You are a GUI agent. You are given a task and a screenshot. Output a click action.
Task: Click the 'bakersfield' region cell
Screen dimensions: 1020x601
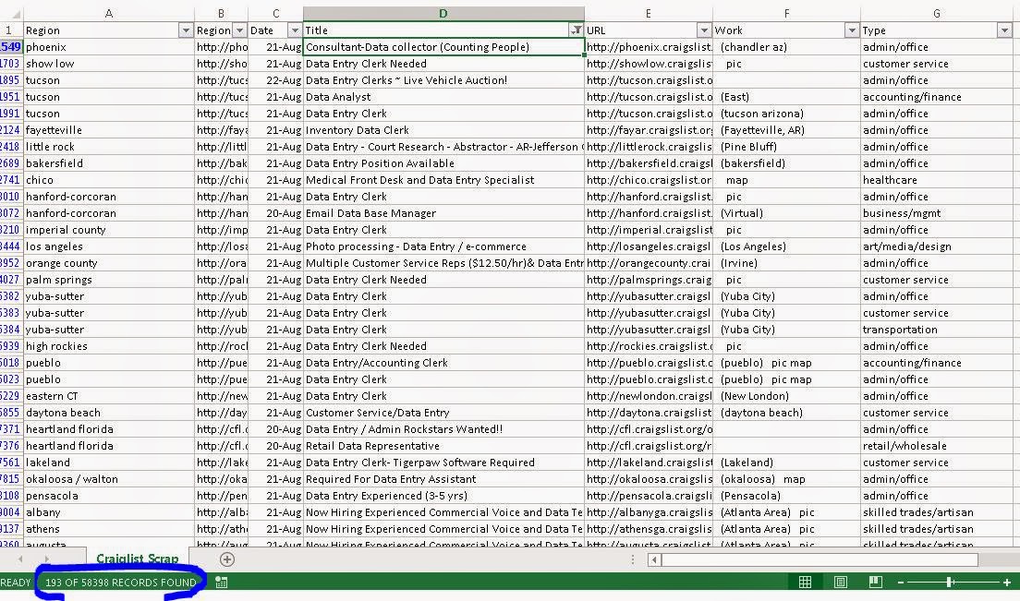109,163
